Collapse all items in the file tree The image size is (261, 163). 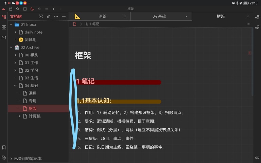click(x=49, y=16)
